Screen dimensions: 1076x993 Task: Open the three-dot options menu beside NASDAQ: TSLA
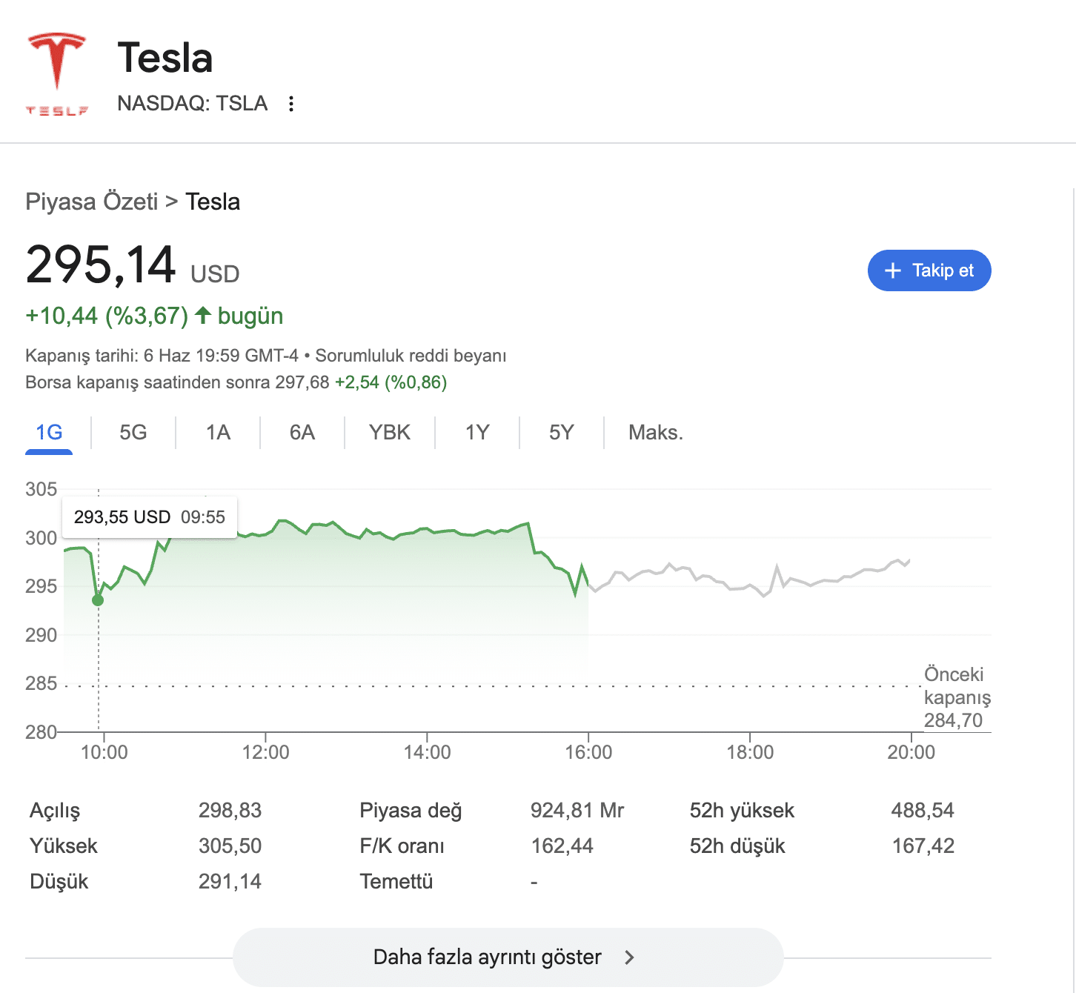[x=291, y=104]
